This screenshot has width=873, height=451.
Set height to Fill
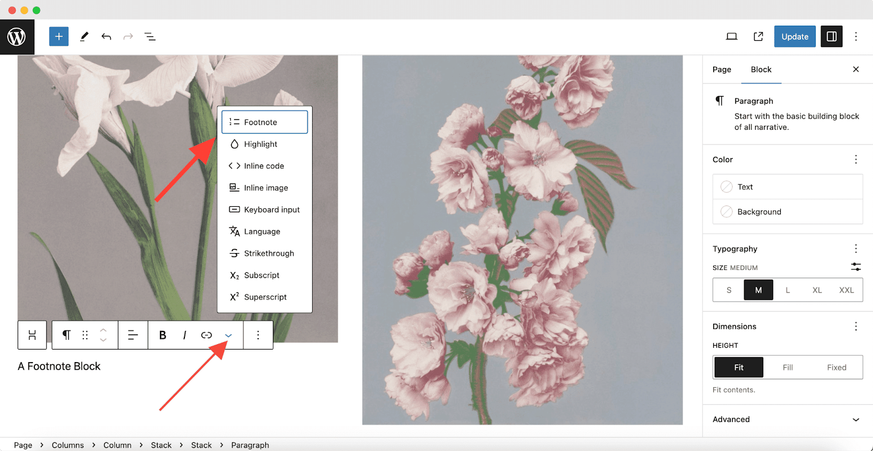pos(788,368)
